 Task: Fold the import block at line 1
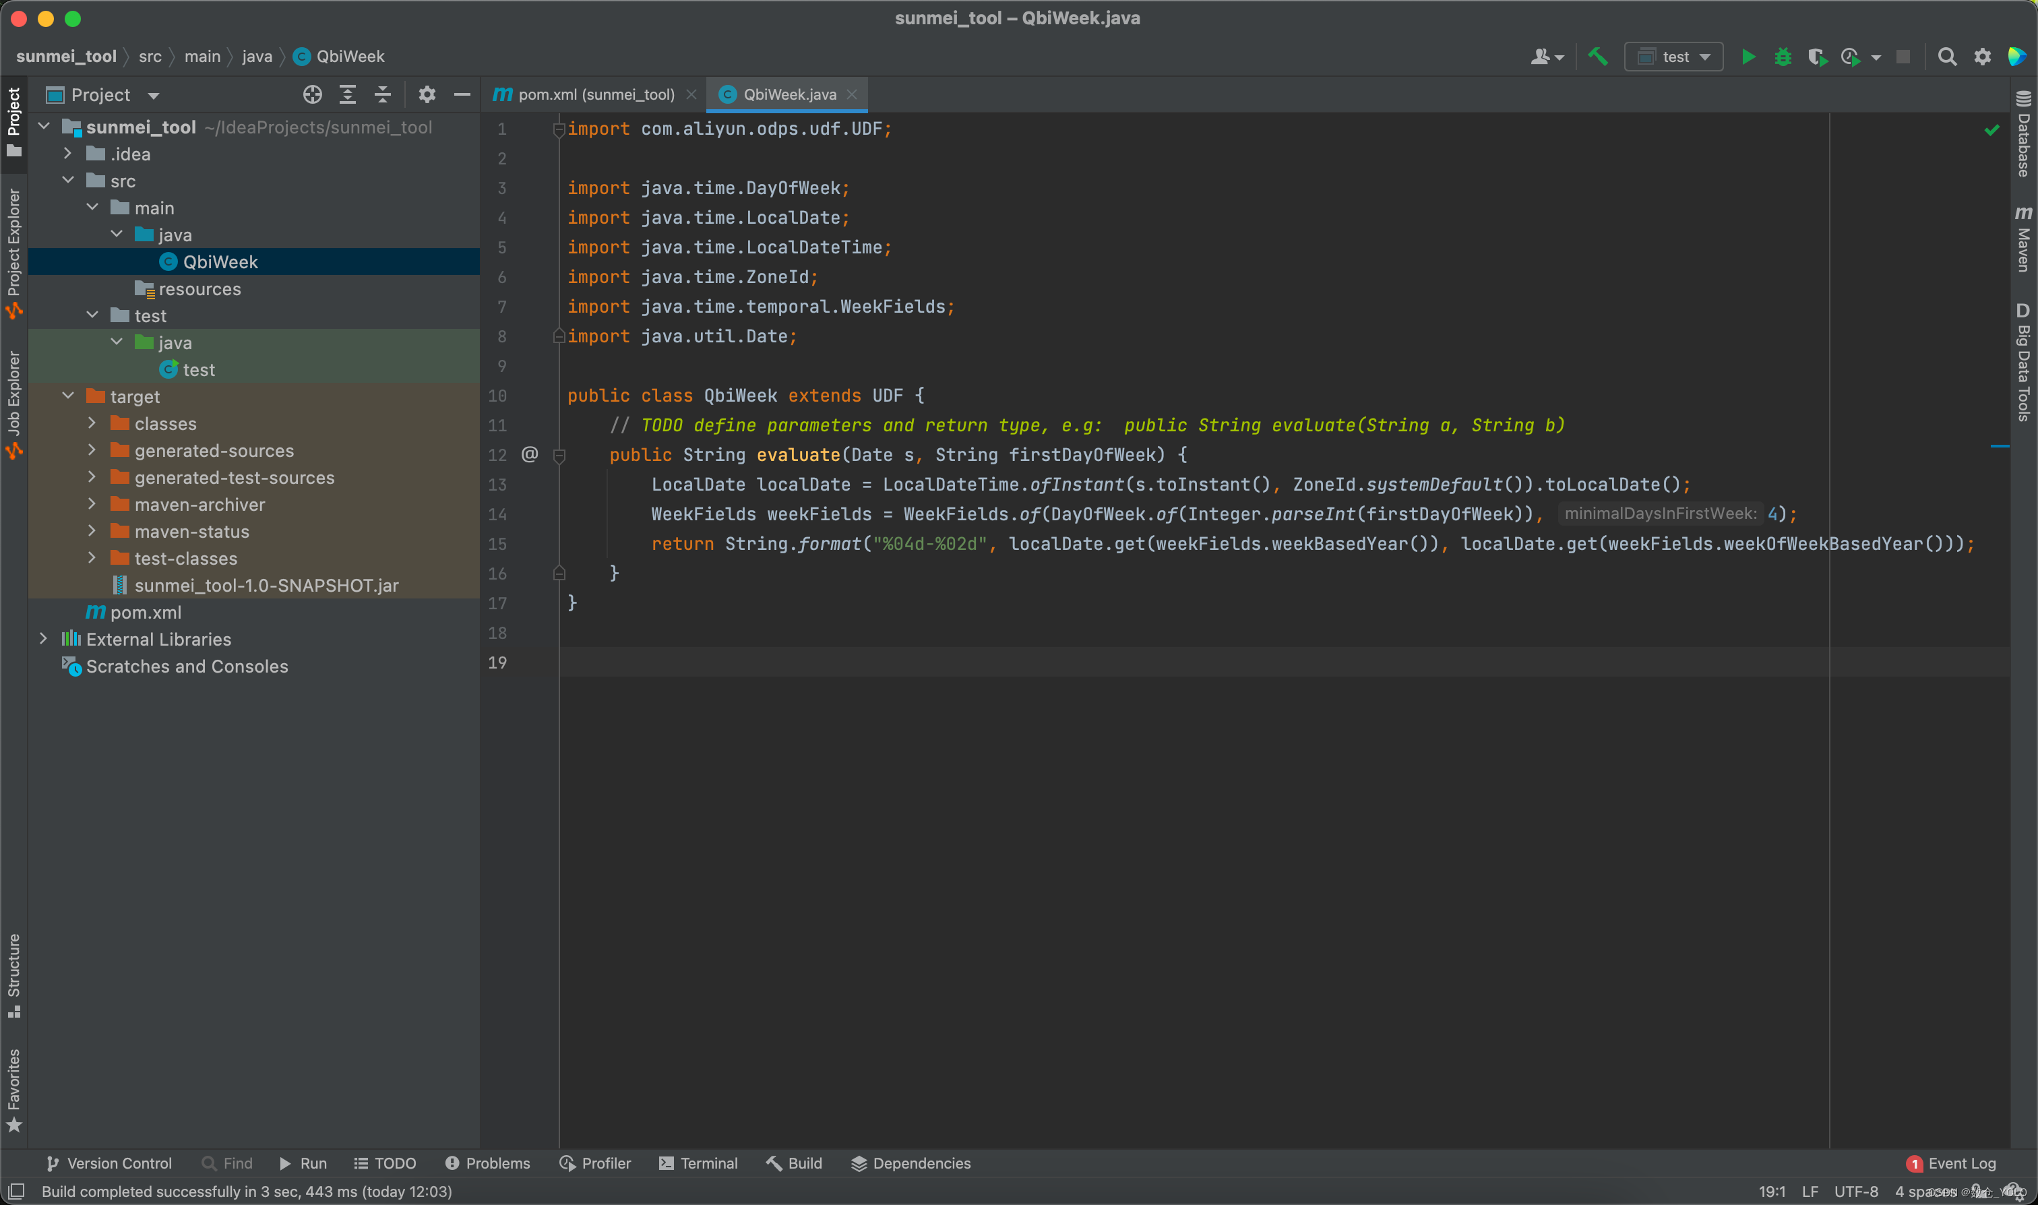coord(559,129)
